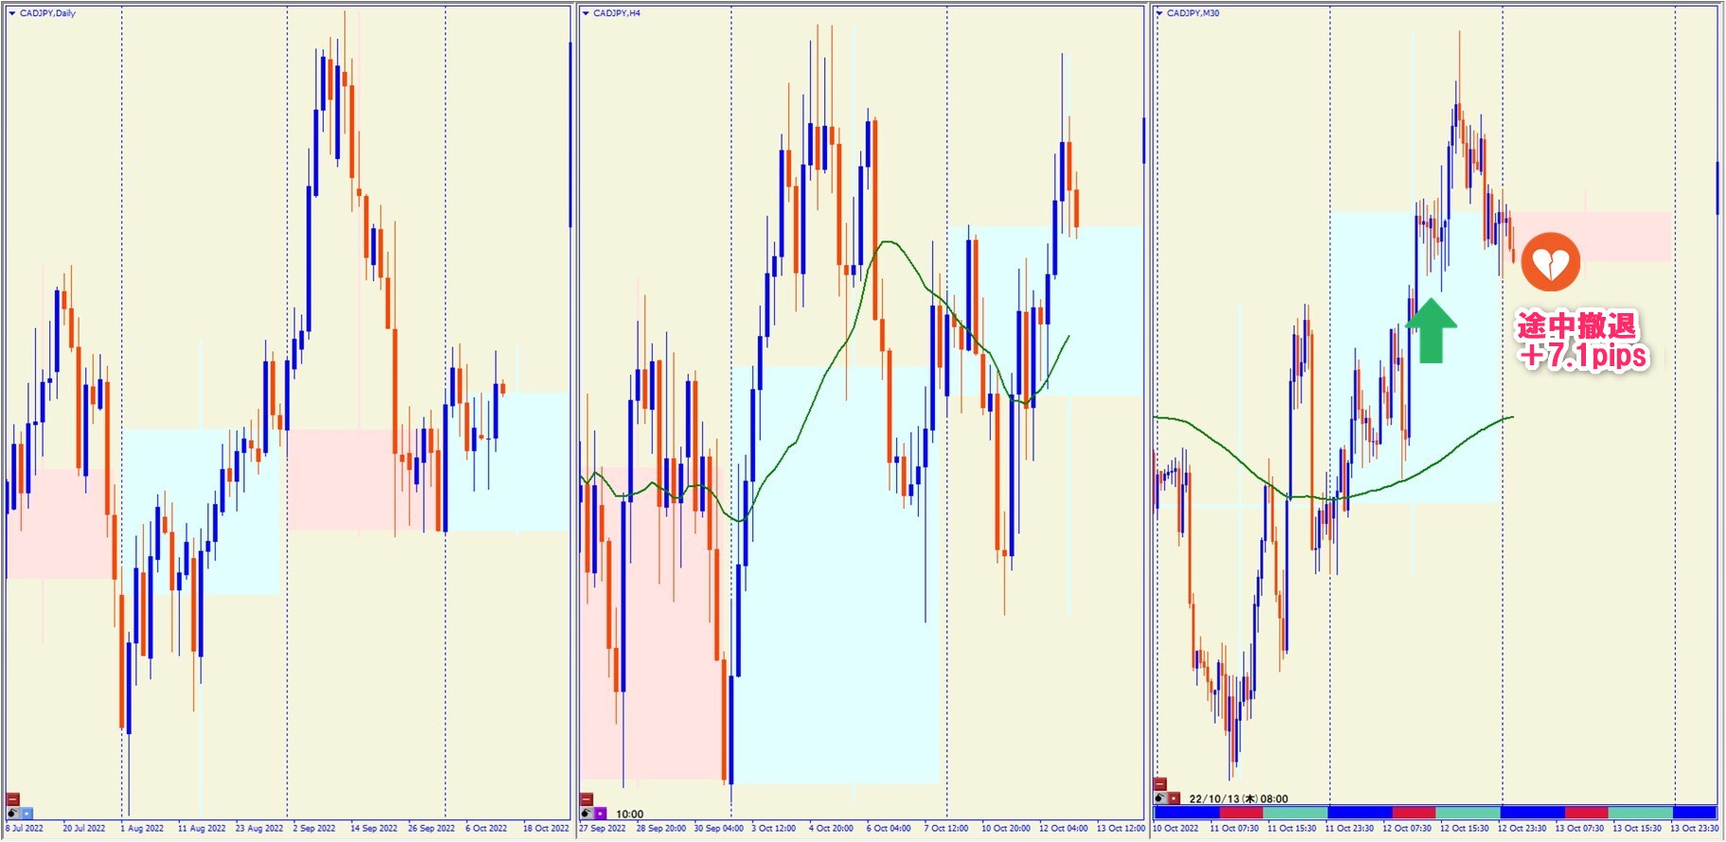Click the broken heart icon on M30 chart
Image resolution: width=1726 pixels, height=842 pixels.
pyautogui.click(x=1550, y=263)
